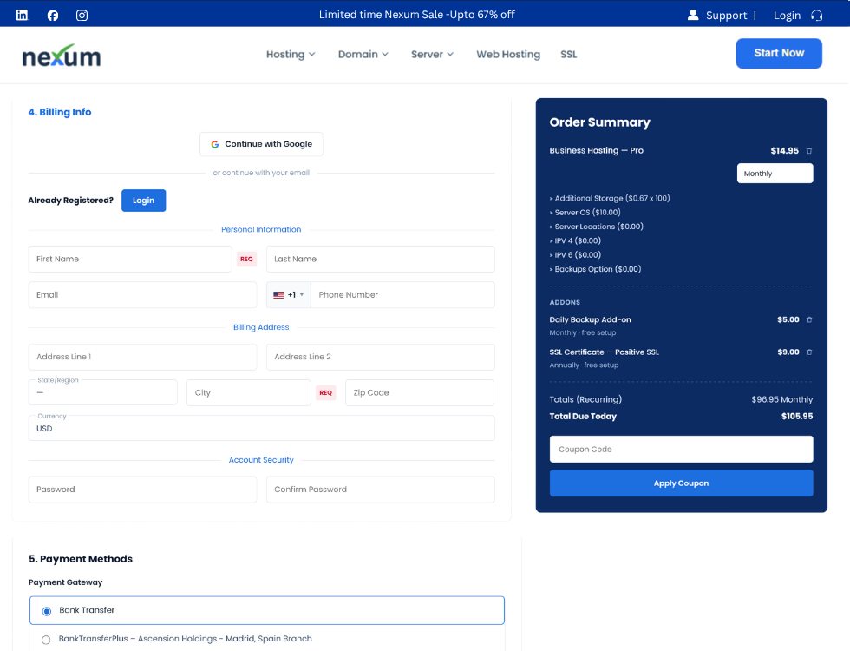Image resolution: width=850 pixels, height=651 pixels.
Task: Click the $96.95 Monthly recurring total
Action: point(781,399)
